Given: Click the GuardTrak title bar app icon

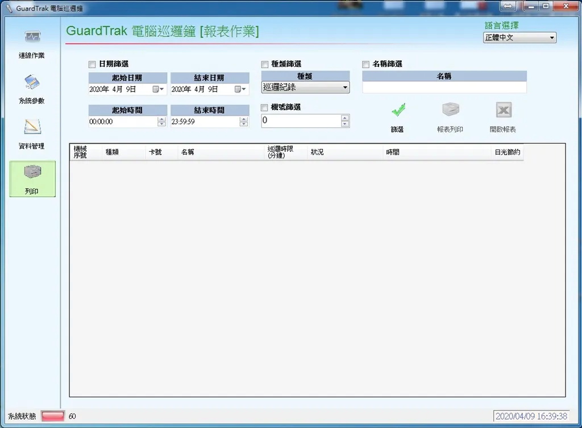Looking at the screenshot, I should tap(9, 8).
